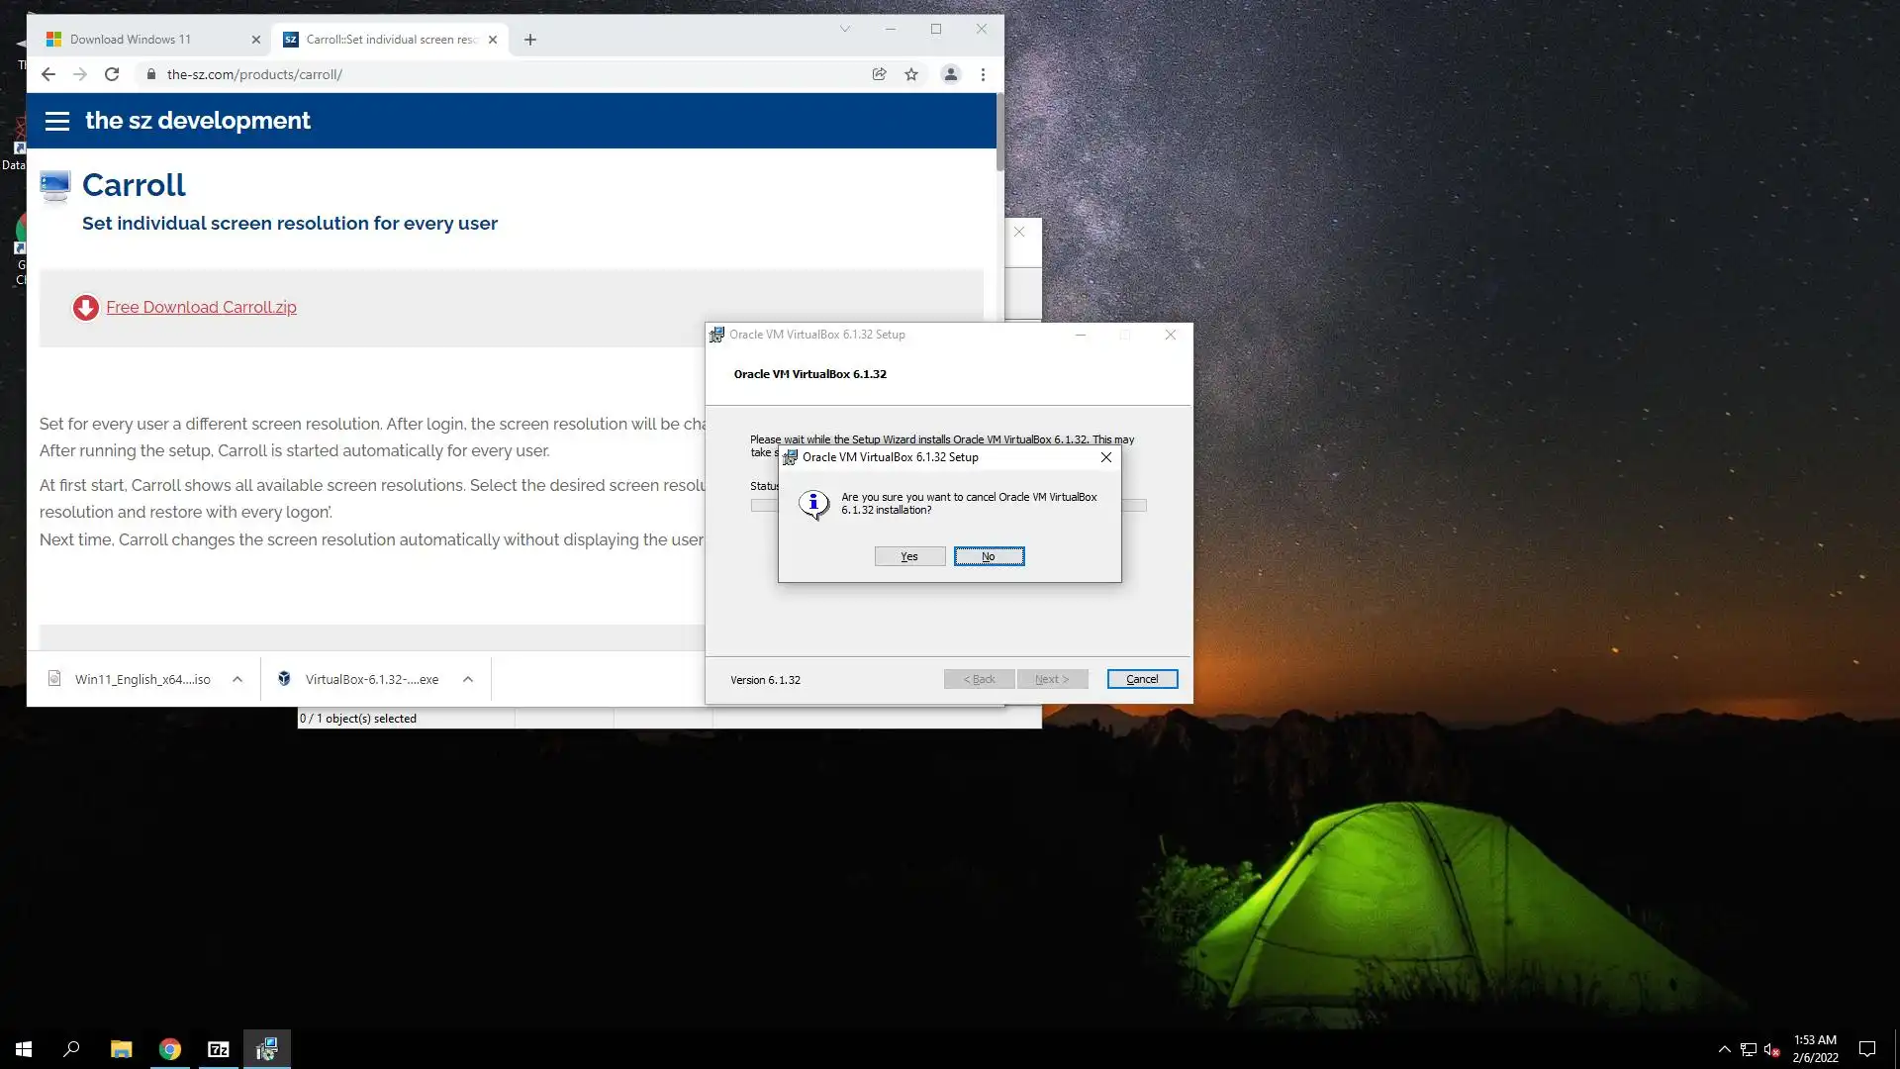Click the Free Download Carroll.zip link

click(x=201, y=307)
